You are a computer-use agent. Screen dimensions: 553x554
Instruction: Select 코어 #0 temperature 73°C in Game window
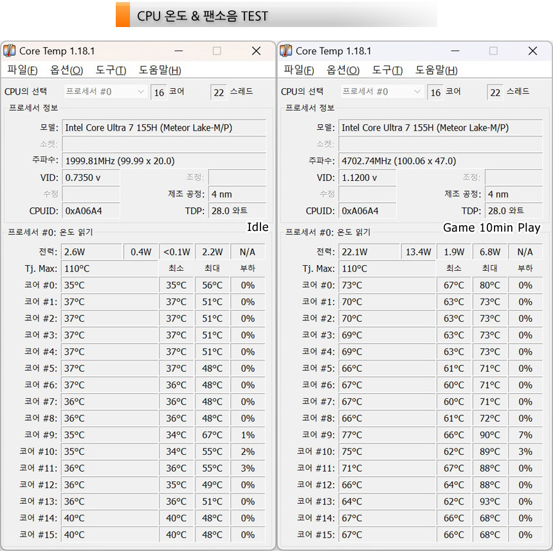click(x=387, y=285)
